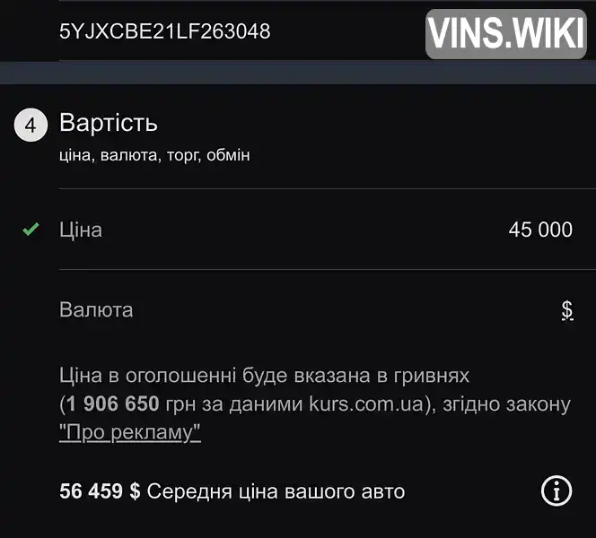Viewport: 596px width, 538px height.
Task: Click the step 4 circle badge
Action: (x=31, y=125)
